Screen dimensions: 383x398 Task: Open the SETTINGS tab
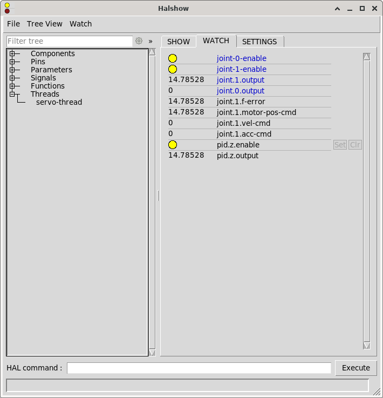click(x=259, y=42)
